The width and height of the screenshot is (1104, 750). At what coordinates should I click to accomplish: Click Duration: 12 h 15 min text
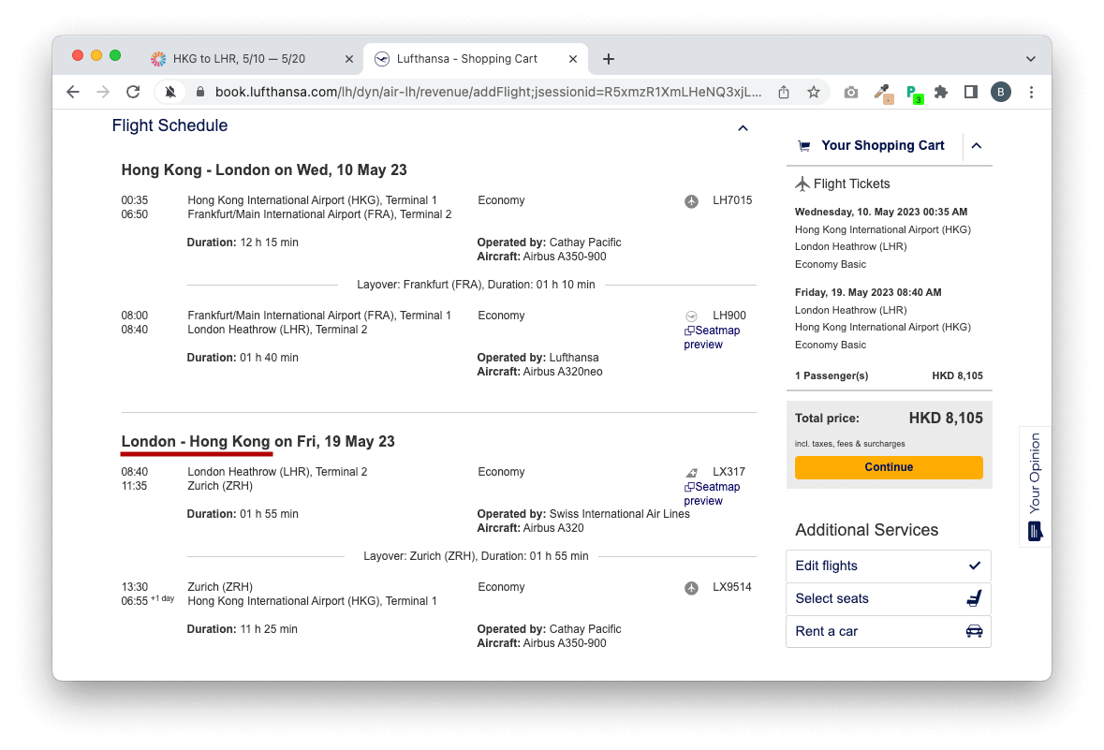(x=243, y=243)
